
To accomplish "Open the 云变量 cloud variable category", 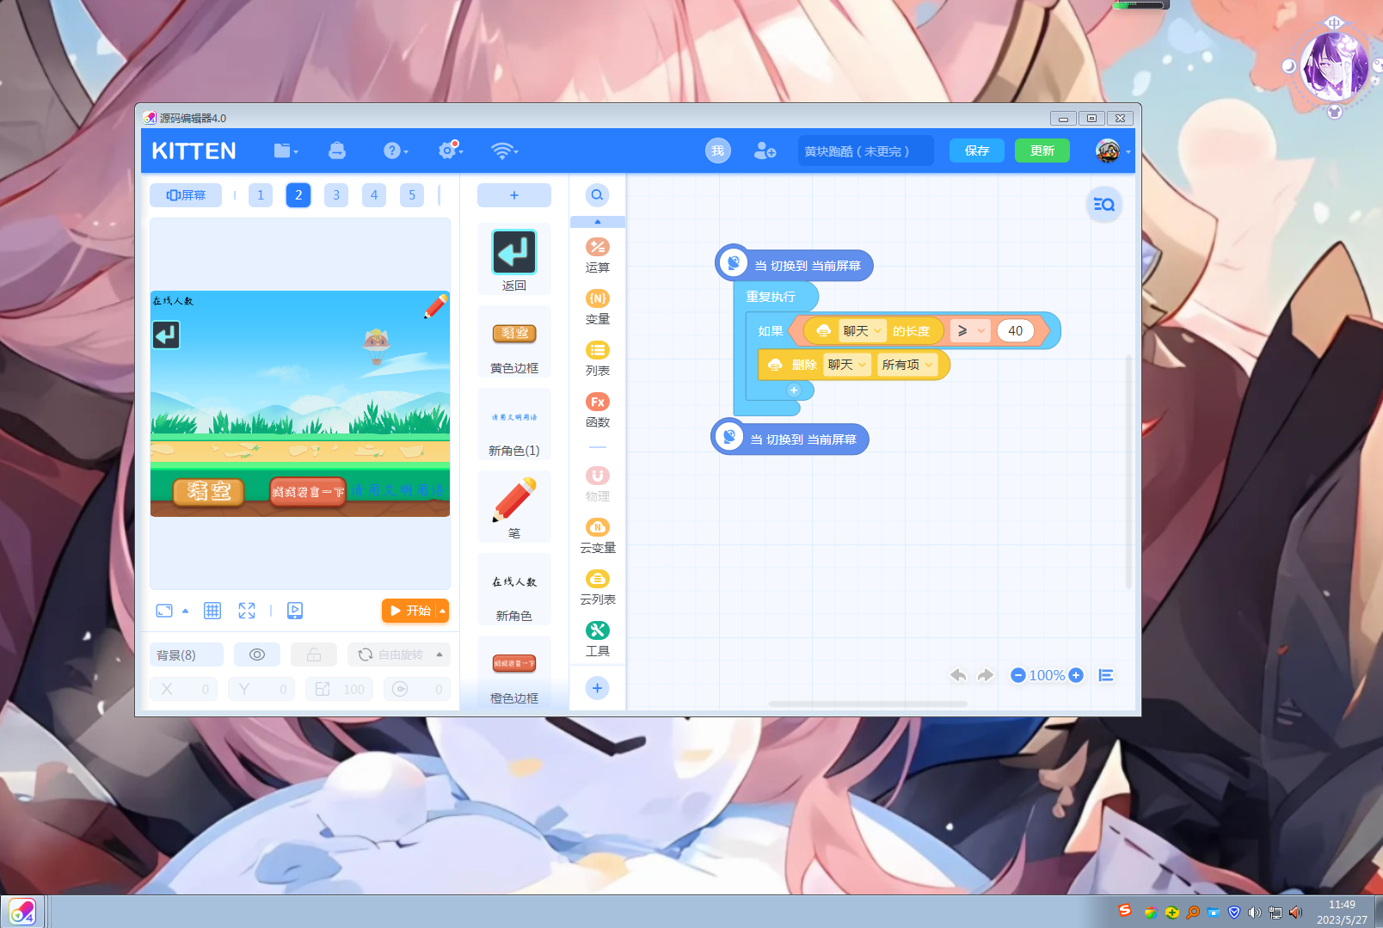I will (x=598, y=536).
